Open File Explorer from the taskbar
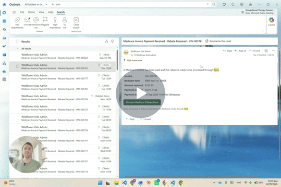 pyautogui.click(x=116, y=182)
